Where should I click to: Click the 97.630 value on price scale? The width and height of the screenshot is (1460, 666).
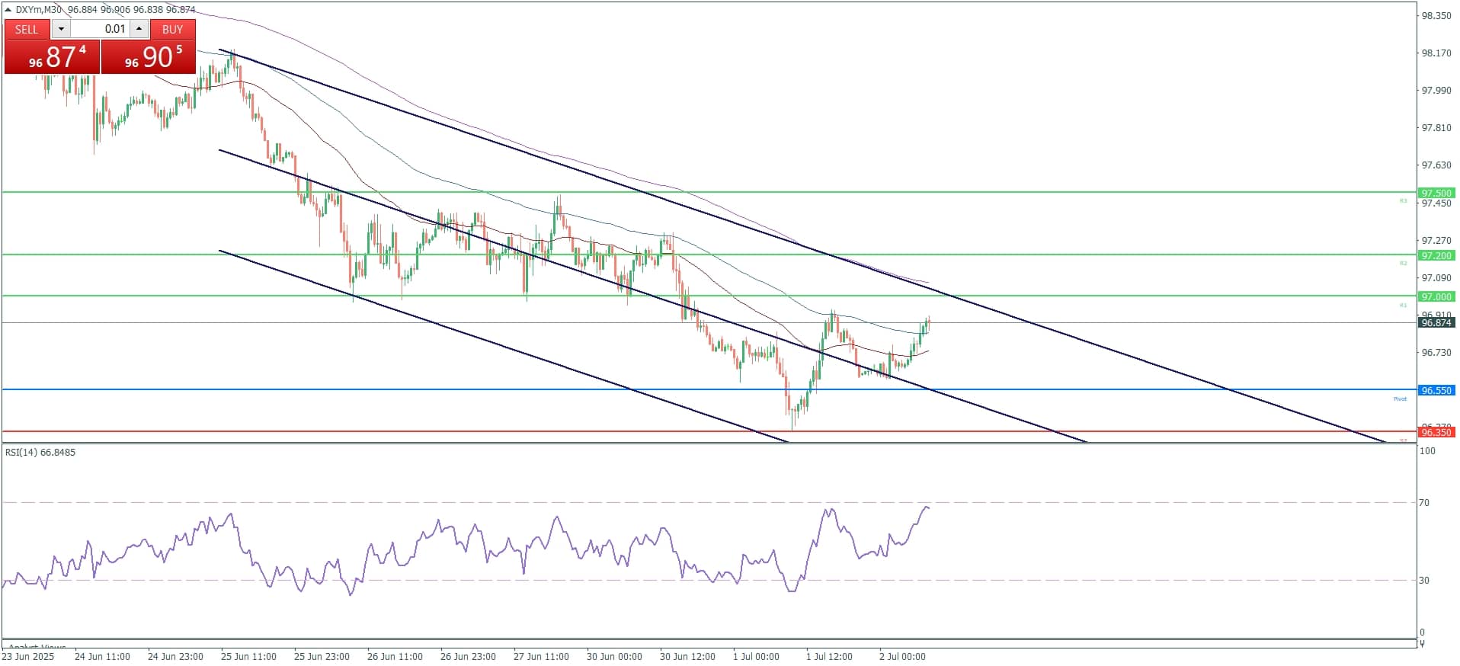1436,165
